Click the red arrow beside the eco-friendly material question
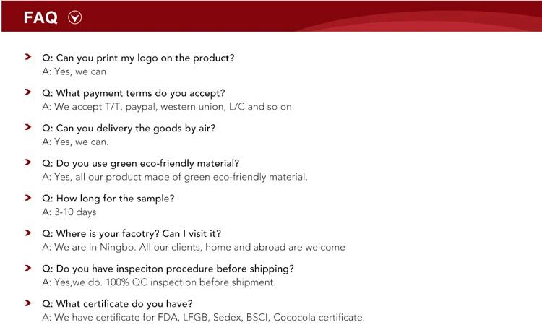Image resolution: width=542 pixels, height=330 pixels. [x=27, y=162]
